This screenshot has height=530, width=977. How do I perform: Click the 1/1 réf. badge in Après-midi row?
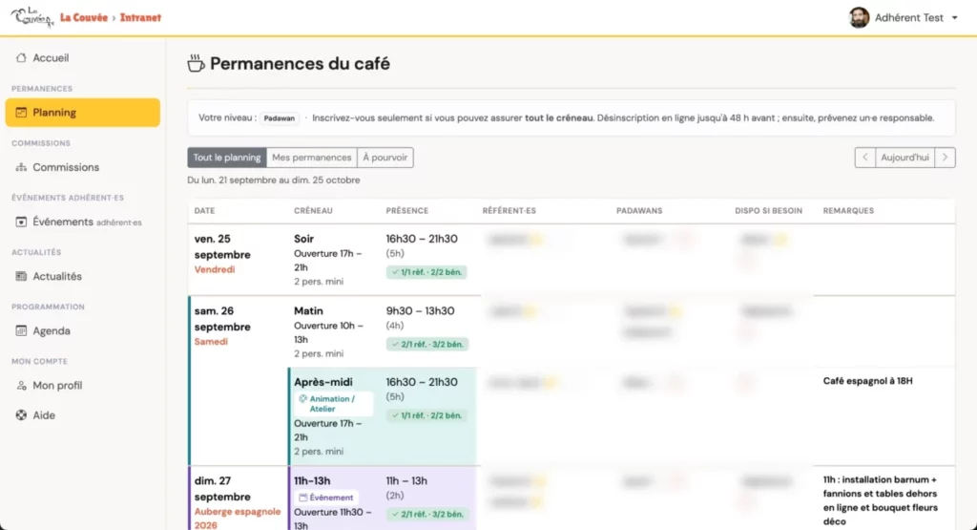[x=426, y=415]
